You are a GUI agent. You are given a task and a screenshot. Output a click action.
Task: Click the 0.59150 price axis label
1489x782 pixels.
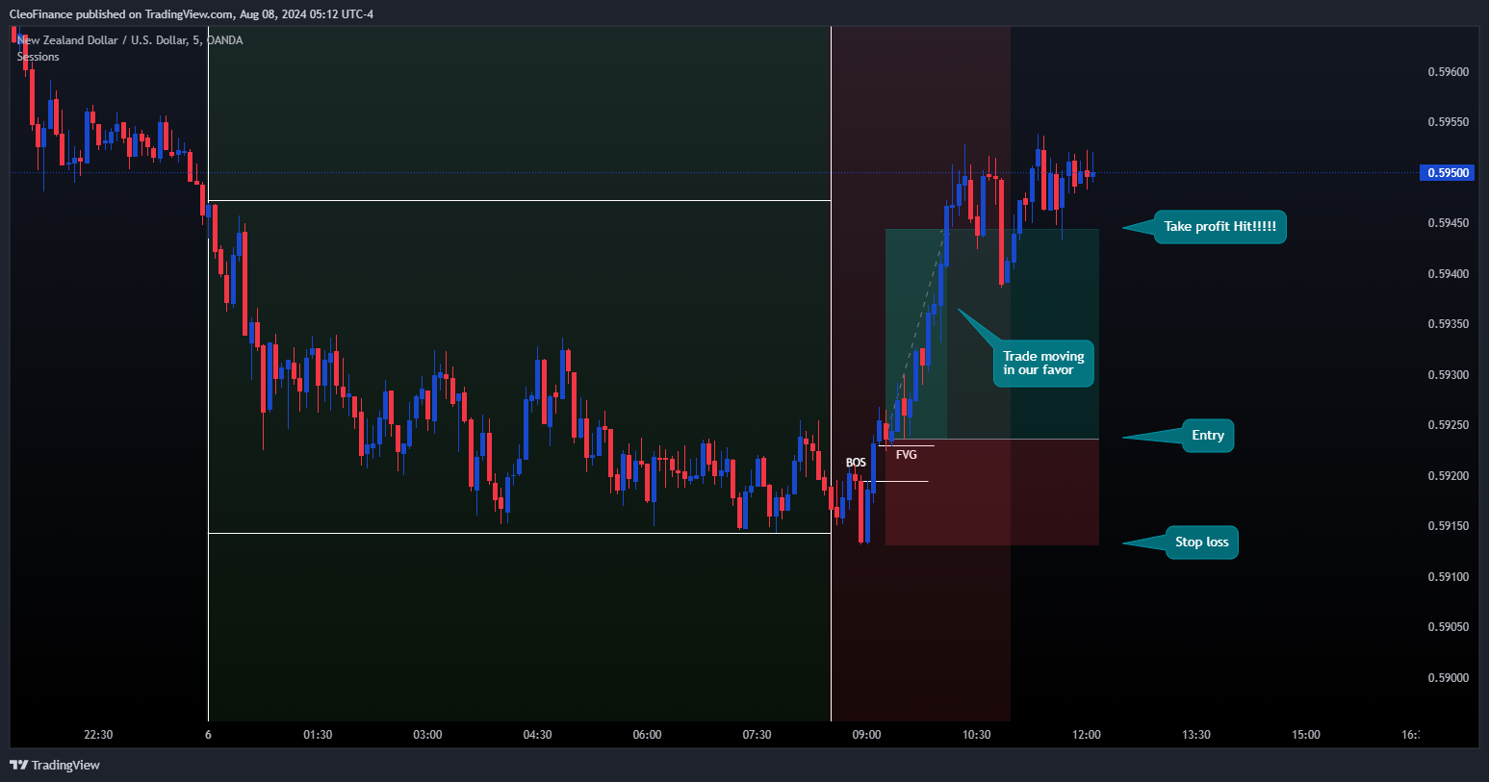1448,526
